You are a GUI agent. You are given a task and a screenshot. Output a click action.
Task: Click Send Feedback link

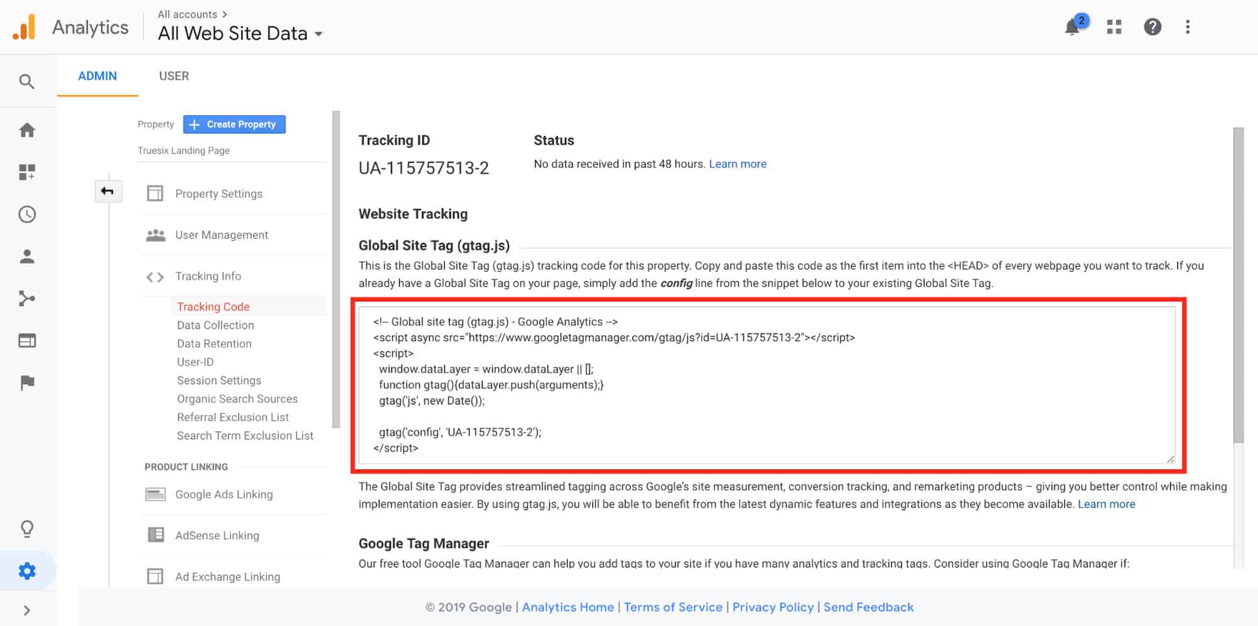(868, 607)
